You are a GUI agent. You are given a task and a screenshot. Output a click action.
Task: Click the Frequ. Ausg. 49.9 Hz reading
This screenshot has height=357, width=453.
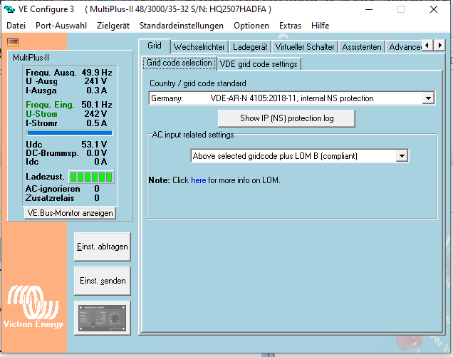tap(69, 72)
